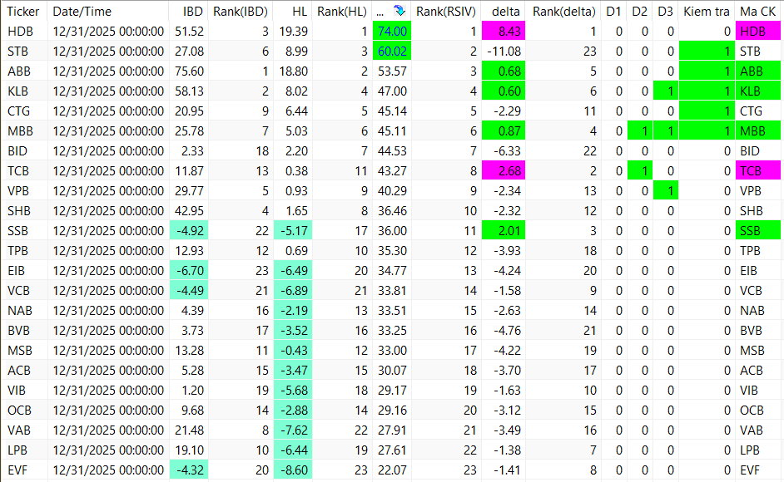Image resolution: width=784 pixels, height=482 pixels.
Task: Click the green D3 cell in KLB row
Action: click(x=666, y=91)
